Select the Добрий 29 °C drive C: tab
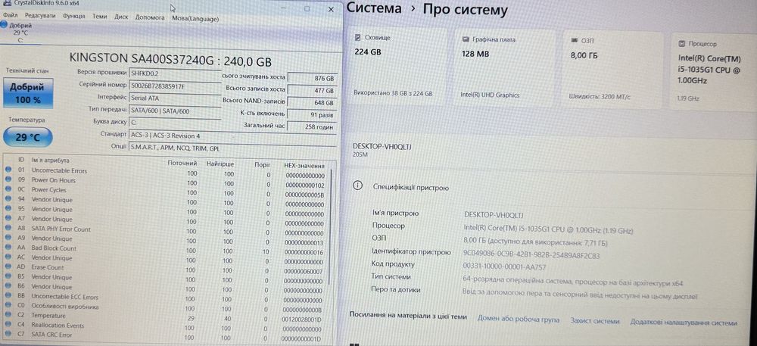 click(18, 33)
